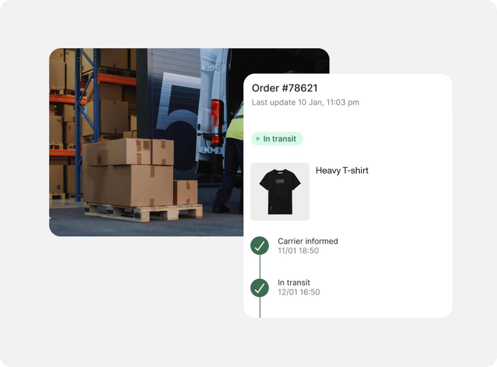
Task: Click the 11/01 18:50 timestamp
Action: [x=298, y=251]
